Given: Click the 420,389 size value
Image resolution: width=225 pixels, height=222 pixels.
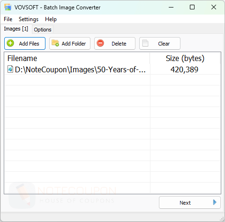Looking at the screenshot, I should point(184,69).
